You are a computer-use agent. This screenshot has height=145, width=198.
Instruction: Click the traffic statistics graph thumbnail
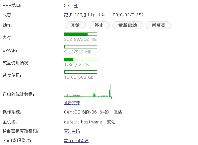(x=88, y=91)
